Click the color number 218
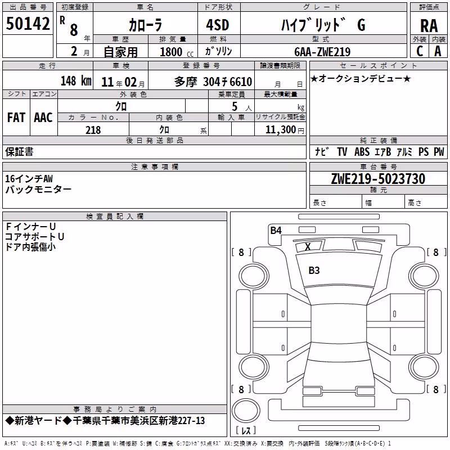The height and width of the screenshot is (450, 450). 93,130
